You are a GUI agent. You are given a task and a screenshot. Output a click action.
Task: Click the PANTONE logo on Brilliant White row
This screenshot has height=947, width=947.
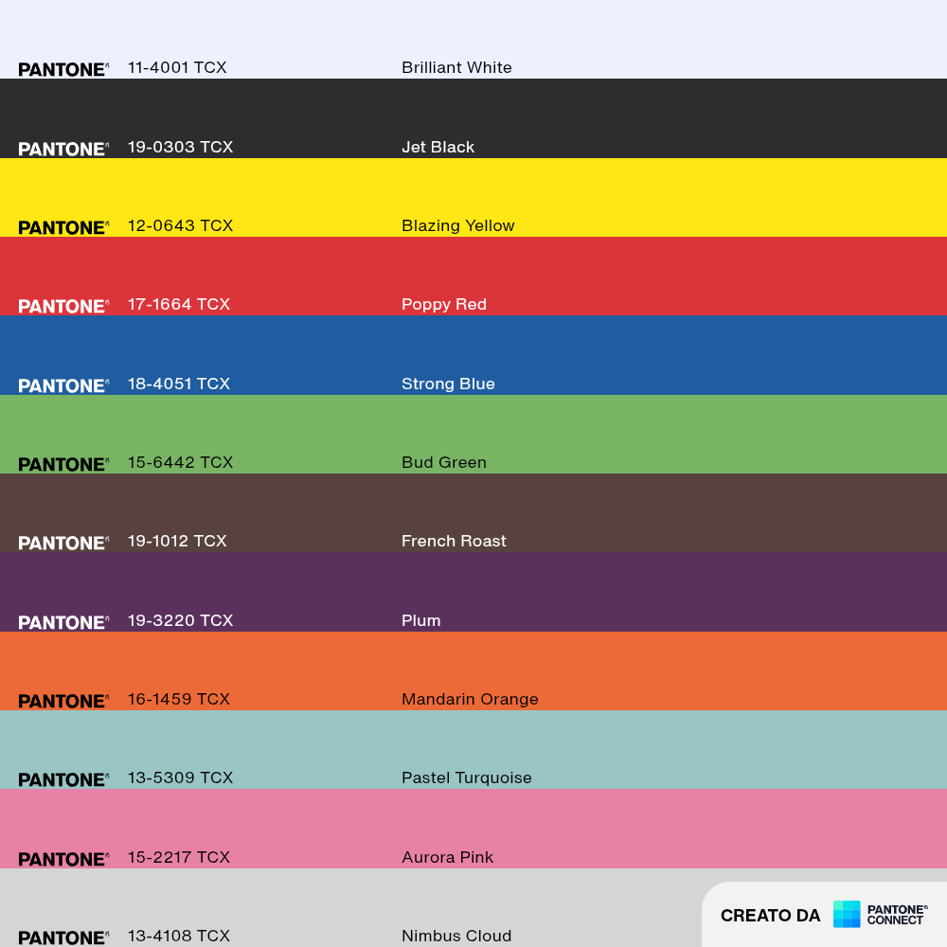pyautogui.click(x=63, y=69)
